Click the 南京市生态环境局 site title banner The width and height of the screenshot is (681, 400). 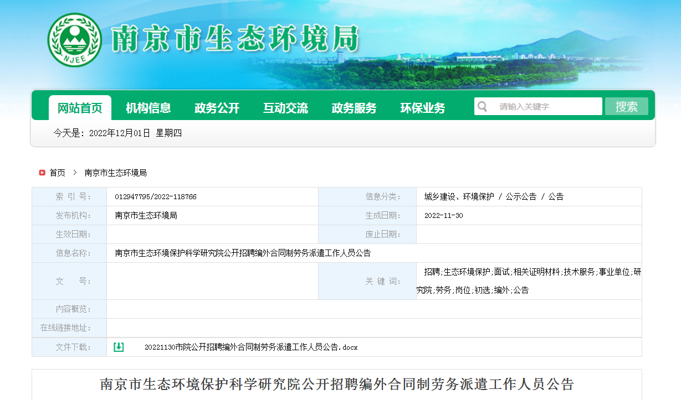(235, 39)
